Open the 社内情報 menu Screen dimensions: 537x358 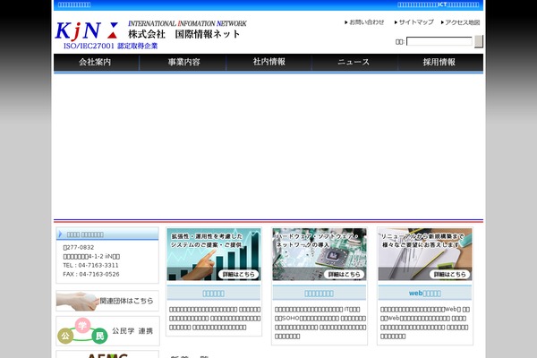[268, 62]
